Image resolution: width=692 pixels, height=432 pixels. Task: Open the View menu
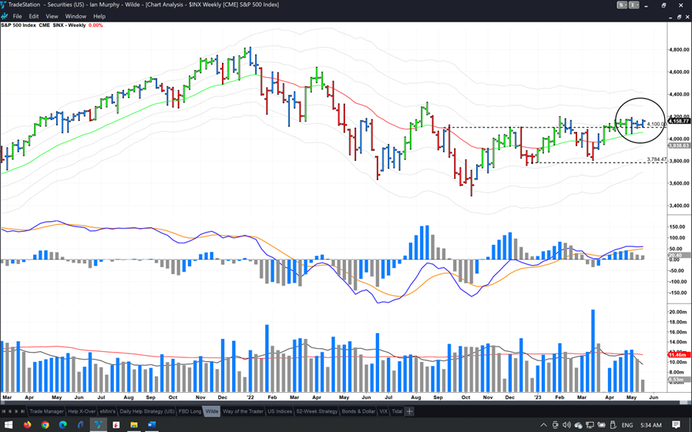click(x=52, y=16)
